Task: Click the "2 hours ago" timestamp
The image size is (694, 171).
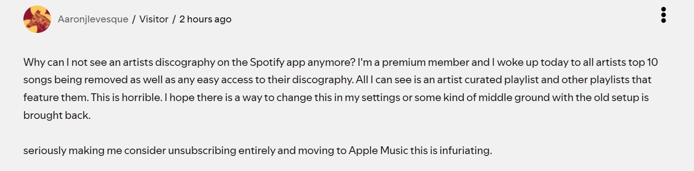Action: [x=205, y=19]
